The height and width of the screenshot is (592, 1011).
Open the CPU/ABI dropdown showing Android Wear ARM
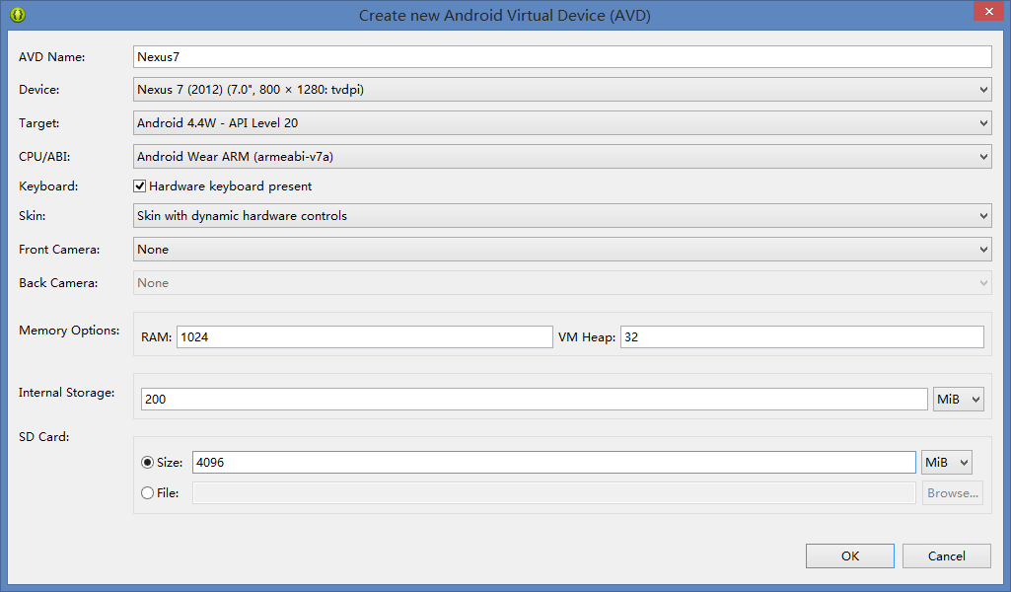562,157
